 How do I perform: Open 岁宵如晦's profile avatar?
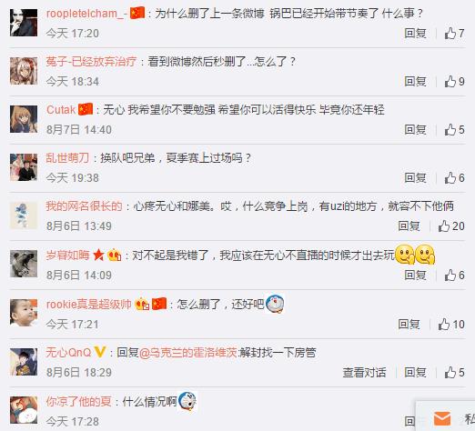[24, 264]
